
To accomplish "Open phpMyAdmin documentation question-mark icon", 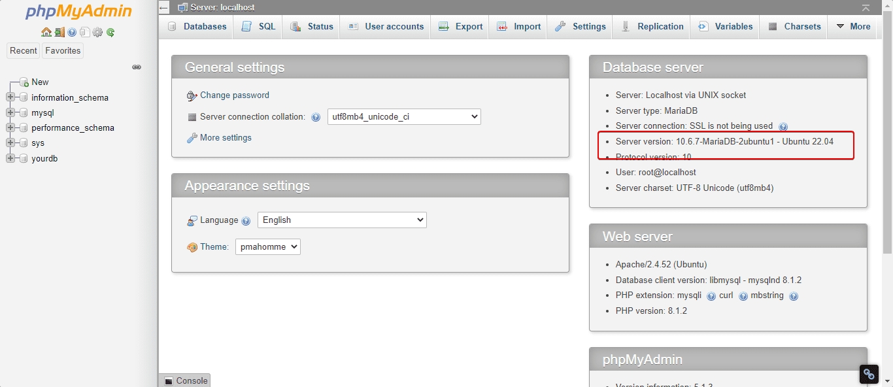I will 72,32.
